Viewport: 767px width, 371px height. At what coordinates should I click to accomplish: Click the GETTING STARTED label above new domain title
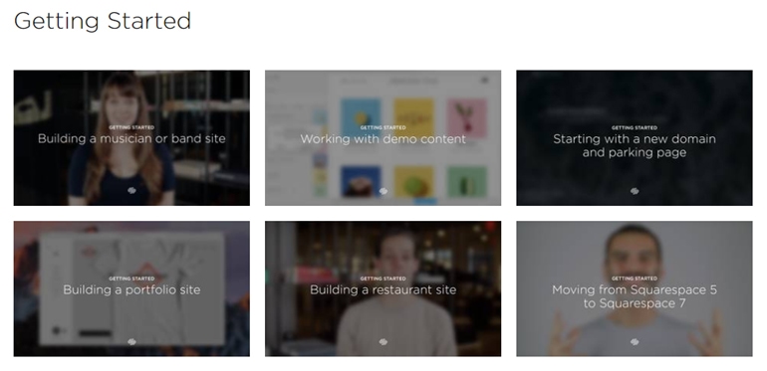(635, 127)
